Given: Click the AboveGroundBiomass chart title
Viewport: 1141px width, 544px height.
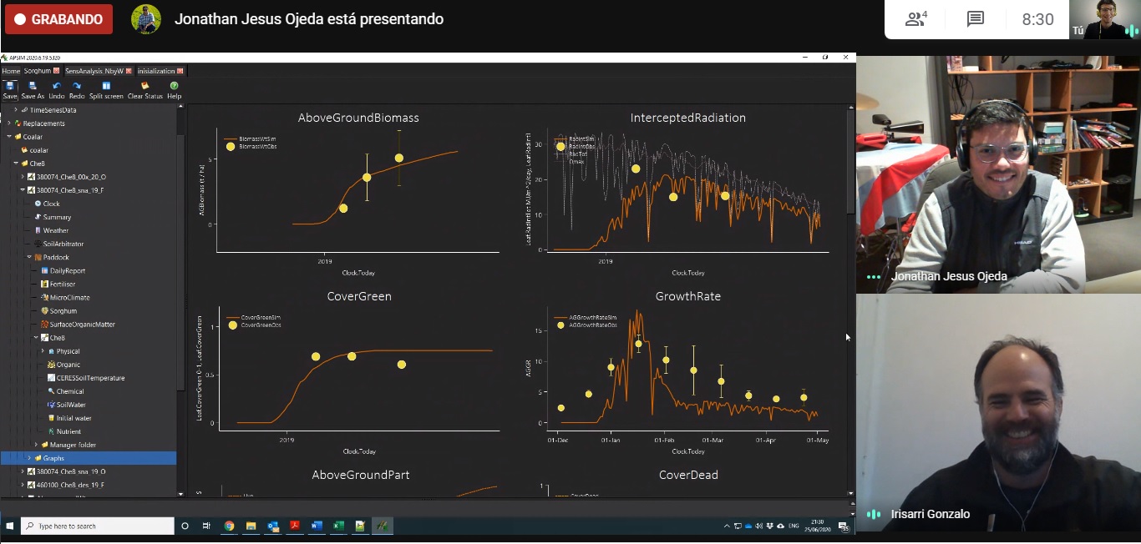Looking at the screenshot, I should (x=358, y=118).
